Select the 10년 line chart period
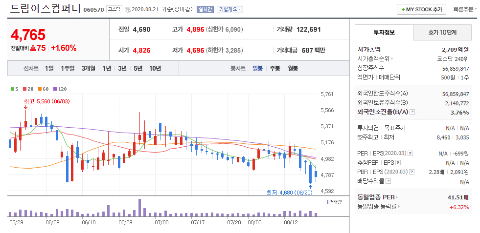This screenshot has width=480, height=233. 155,68
